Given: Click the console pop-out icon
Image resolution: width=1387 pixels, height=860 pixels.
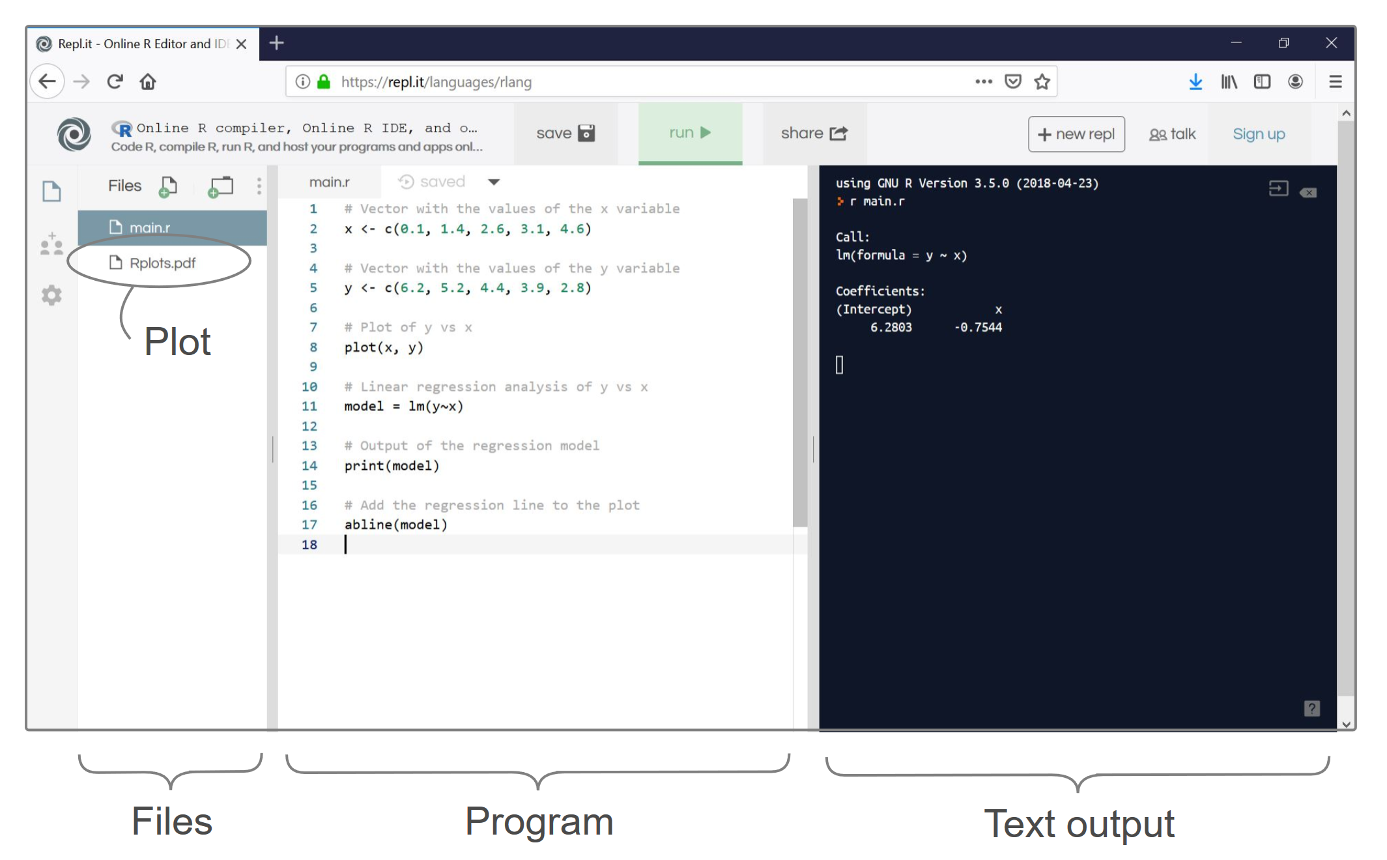Looking at the screenshot, I should (1278, 189).
